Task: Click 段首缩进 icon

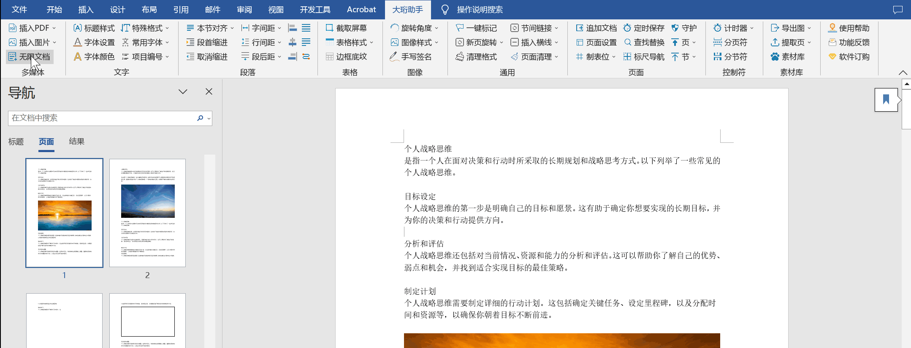Action: point(190,43)
